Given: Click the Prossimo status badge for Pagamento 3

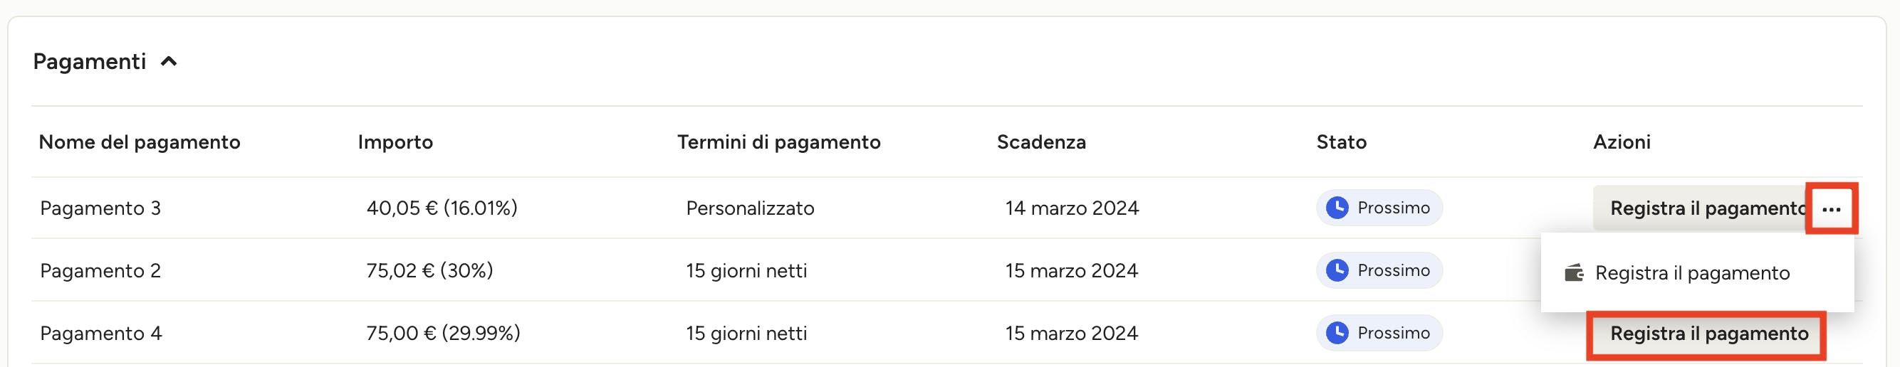Looking at the screenshot, I should pyautogui.click(x=1379, y=208).
